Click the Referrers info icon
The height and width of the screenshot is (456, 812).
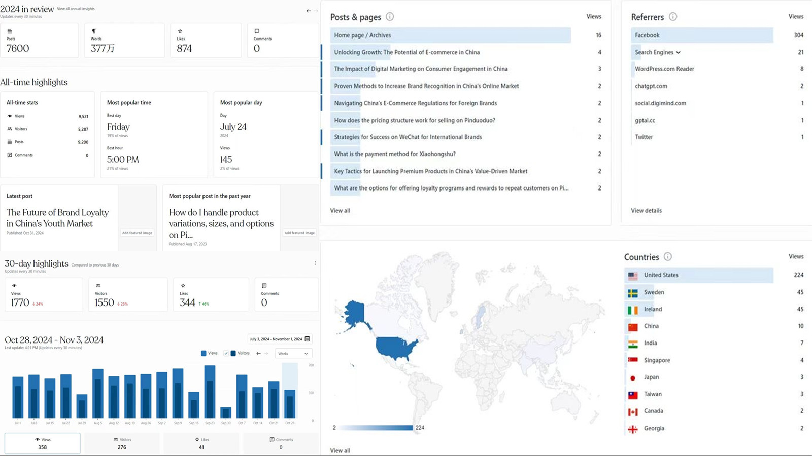point(673,17)
